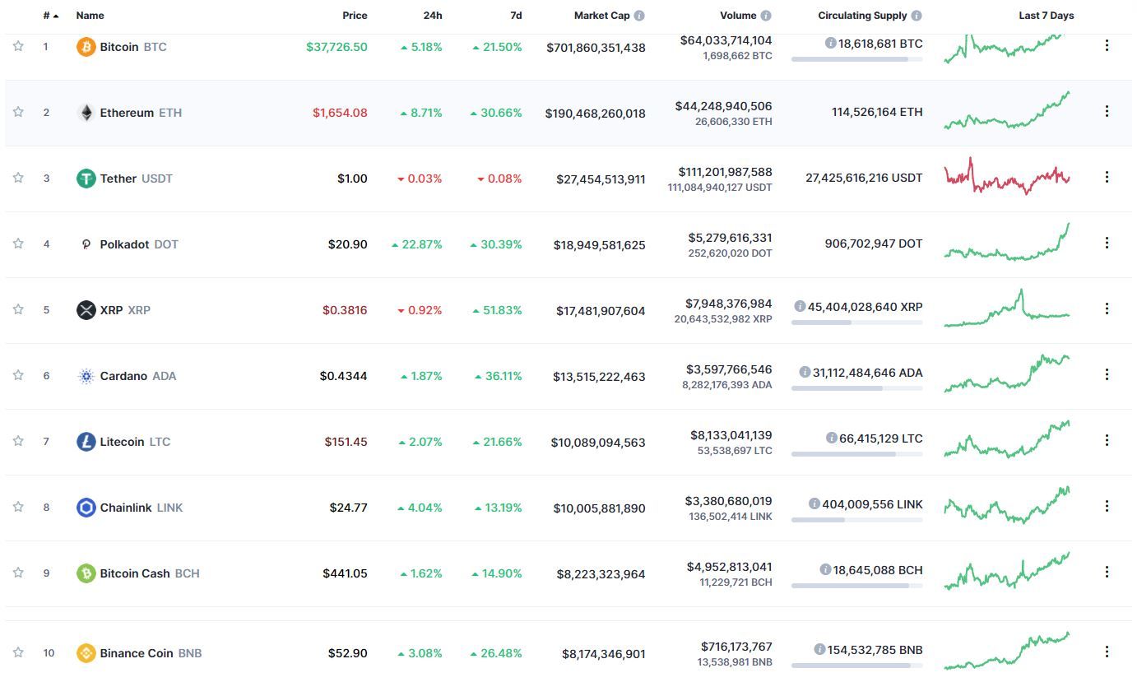Click the sort arrow beside the # header
The image size is (1137, 682).
coord(56,16)
